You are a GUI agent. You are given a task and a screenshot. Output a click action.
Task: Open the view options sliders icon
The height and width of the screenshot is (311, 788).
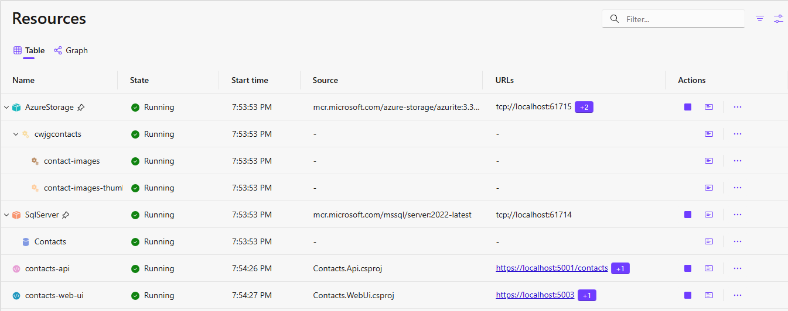tap(778, 19)
